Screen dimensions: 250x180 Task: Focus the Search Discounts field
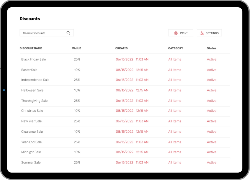[x=47, y=33]
